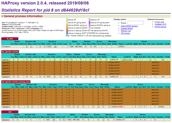Click the 'backup UP, going down' purple swatch
The height and width of the screenshot is (123, 172).
pos(90,23)
